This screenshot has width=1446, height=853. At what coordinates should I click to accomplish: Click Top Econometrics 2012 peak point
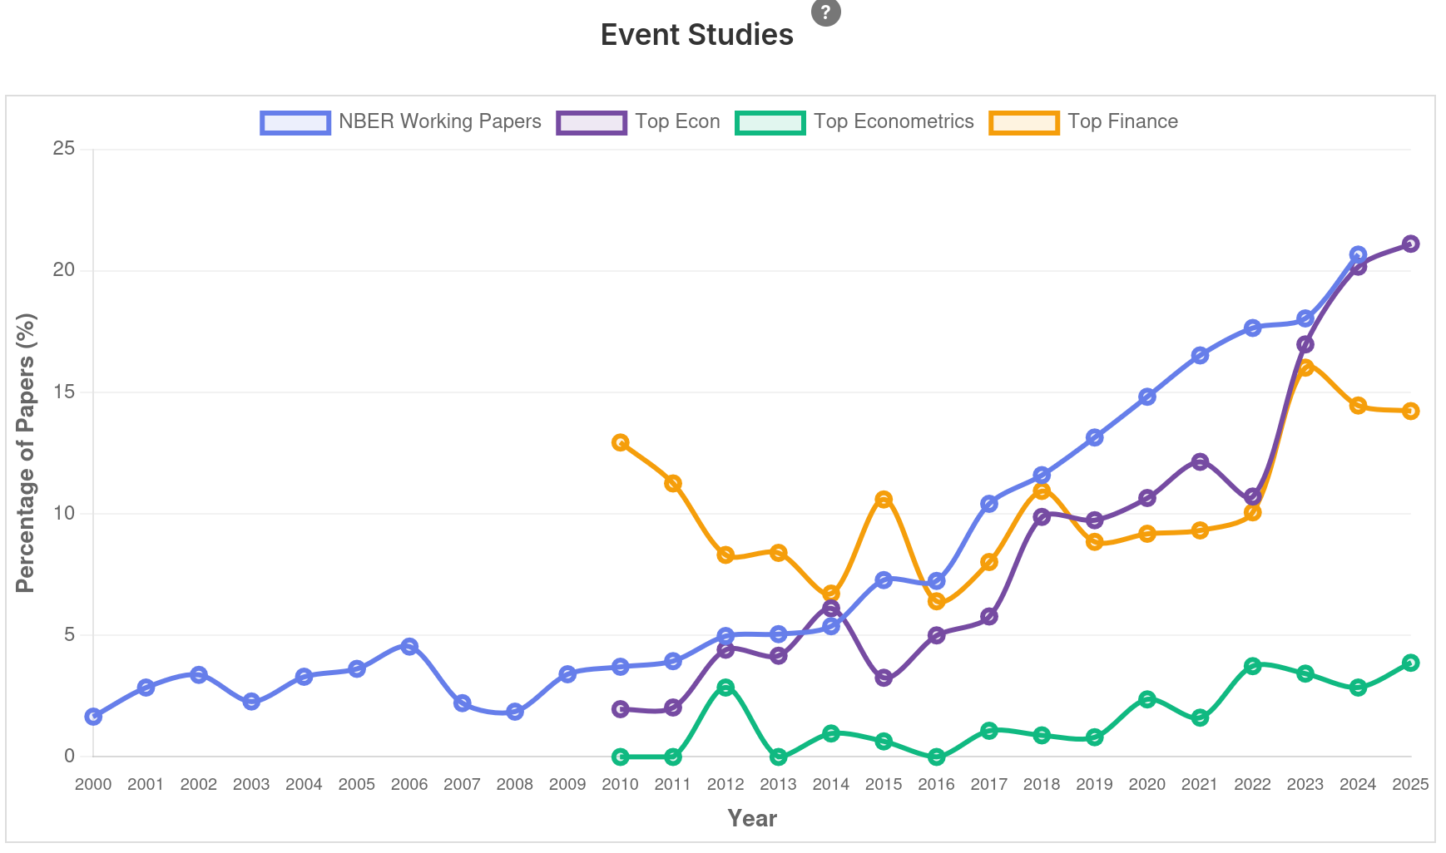(725, 688)
